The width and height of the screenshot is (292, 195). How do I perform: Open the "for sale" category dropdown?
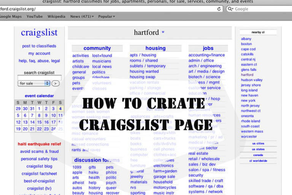point(34,83)
